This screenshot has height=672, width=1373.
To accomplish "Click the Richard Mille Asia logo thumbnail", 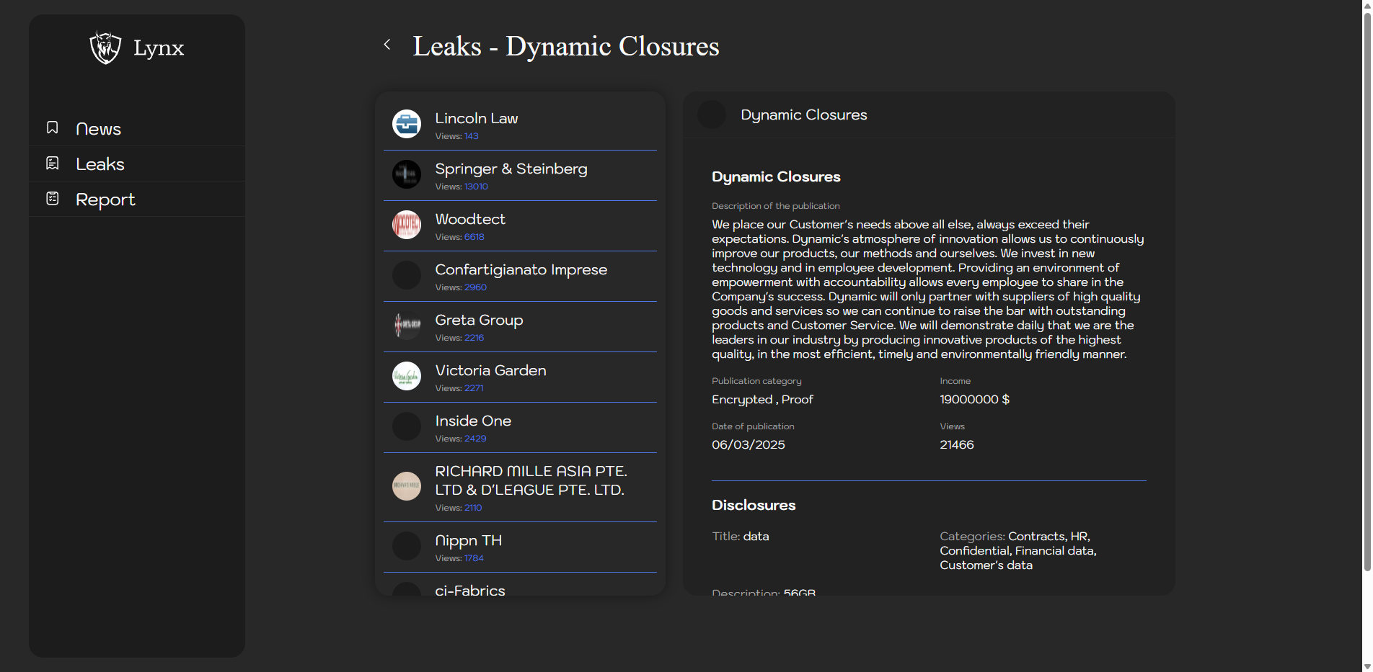I will 407,486.
